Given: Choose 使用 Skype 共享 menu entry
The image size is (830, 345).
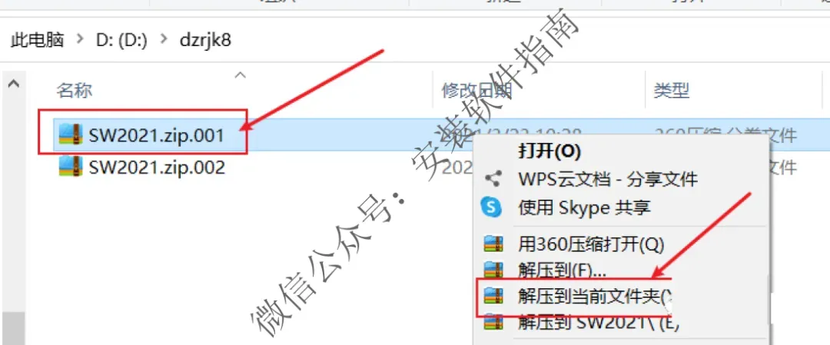Looking at the screenshot, I should pos(584,207).
